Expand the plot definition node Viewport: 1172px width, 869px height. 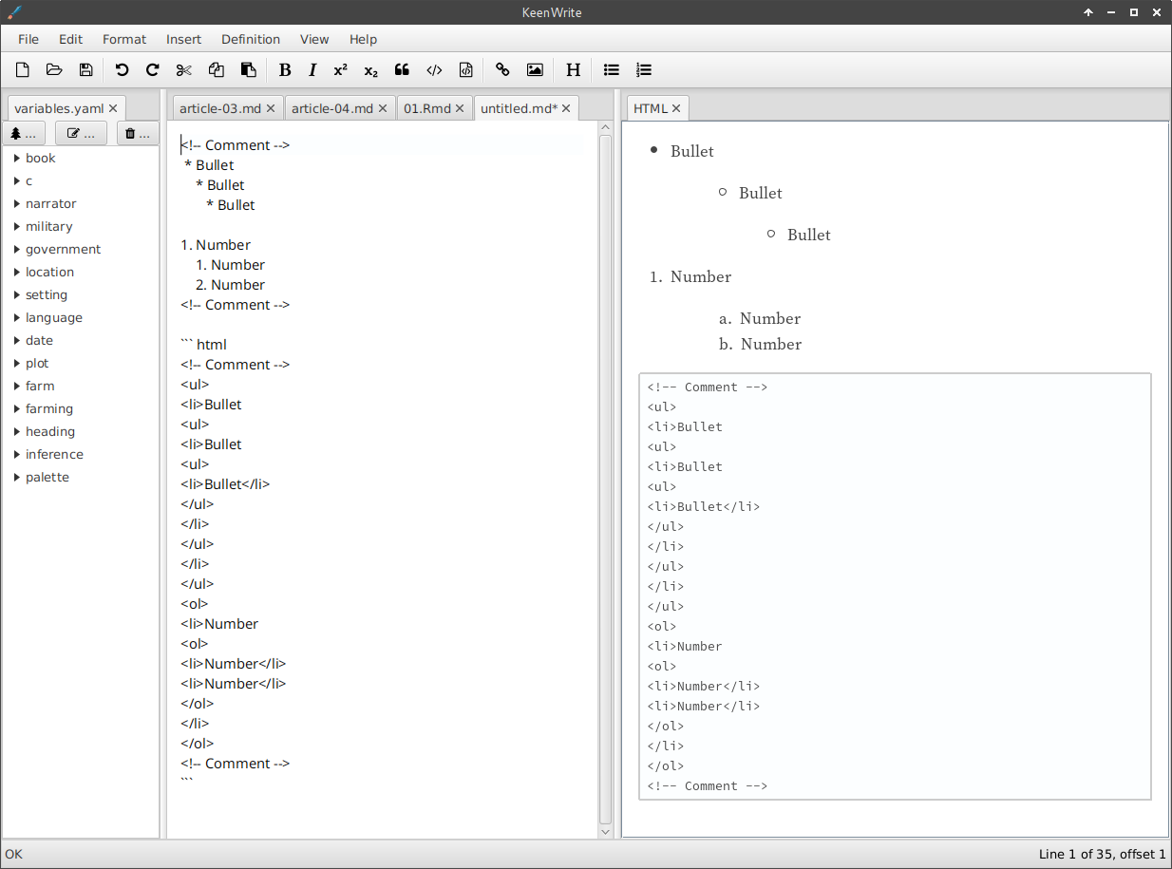pyautogui.click(x=17, y=363)
